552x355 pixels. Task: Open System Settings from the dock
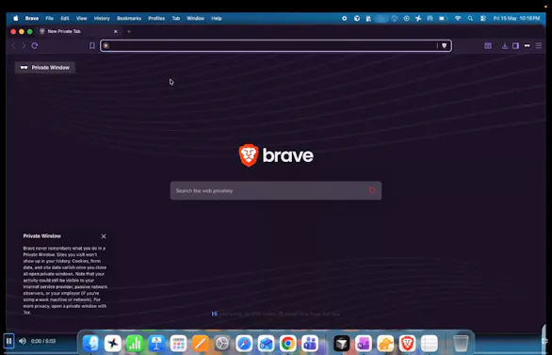[x=222, y=343]
